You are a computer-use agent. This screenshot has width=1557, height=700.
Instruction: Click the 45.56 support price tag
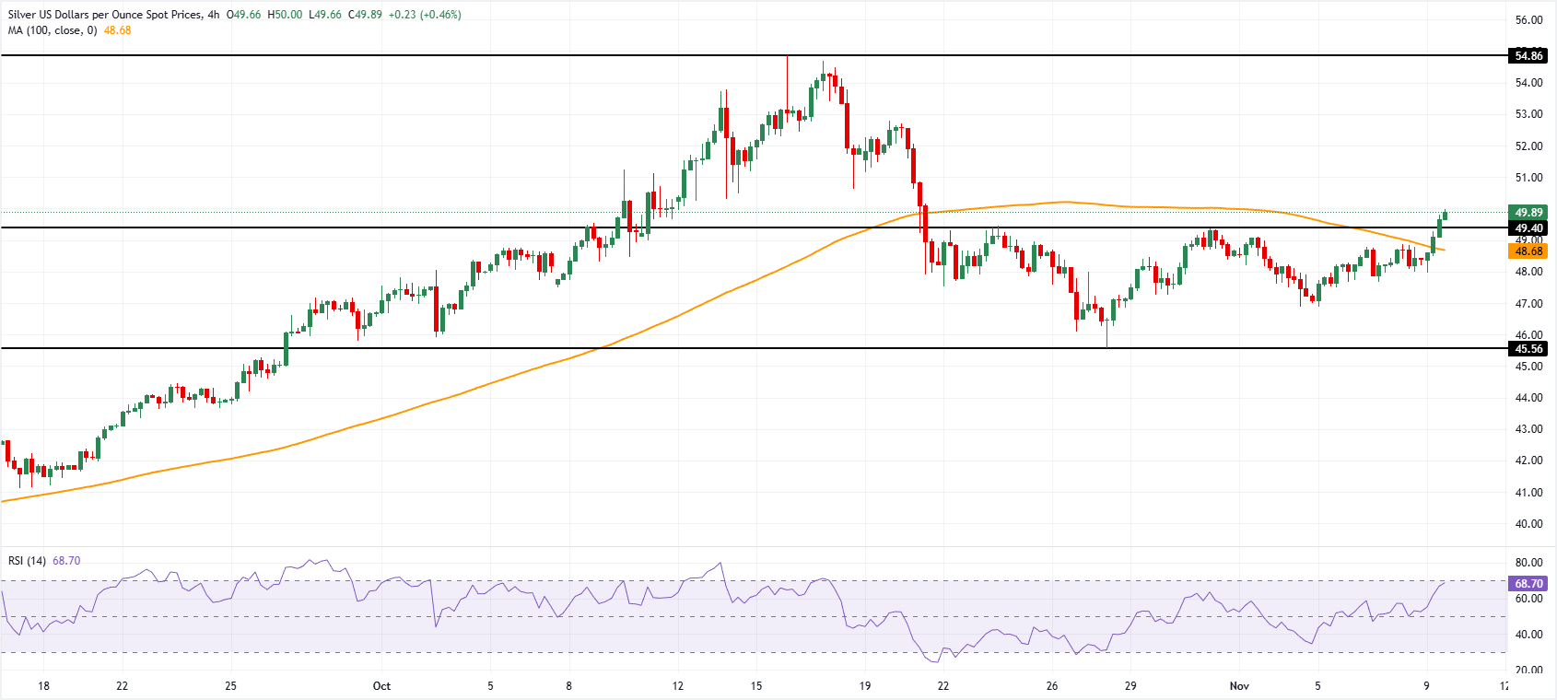click(1528, 349)
